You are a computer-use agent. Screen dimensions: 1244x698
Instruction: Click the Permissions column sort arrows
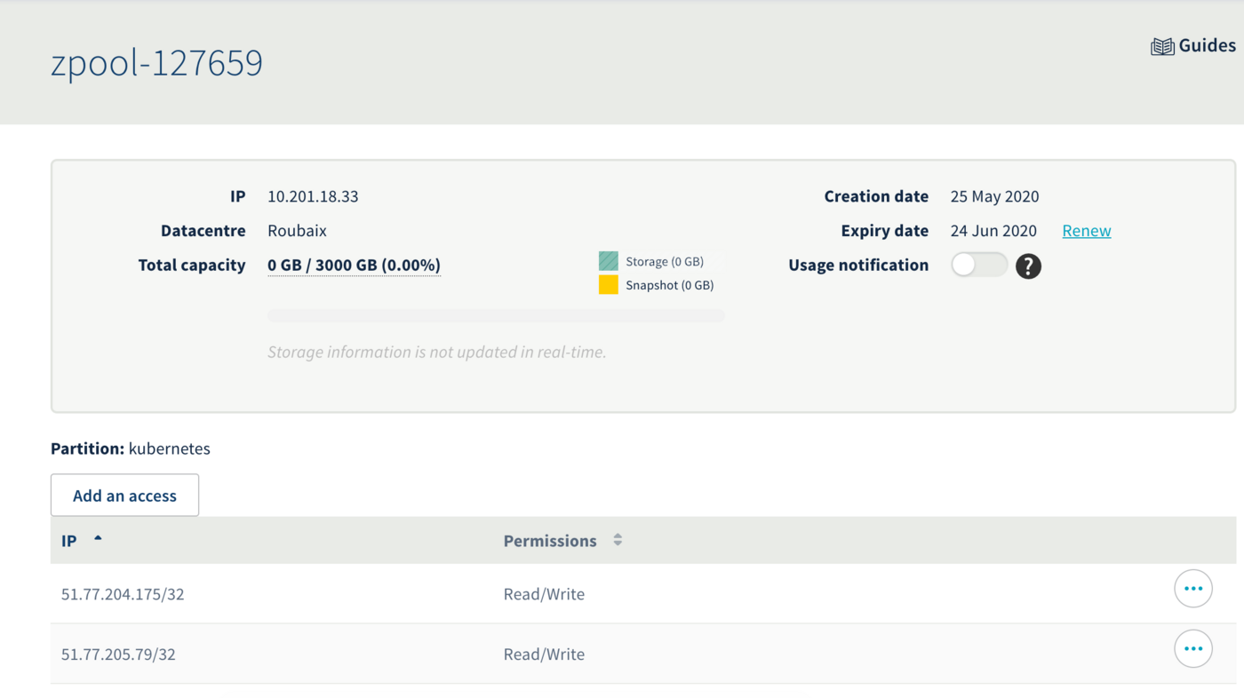click(618, 540)
